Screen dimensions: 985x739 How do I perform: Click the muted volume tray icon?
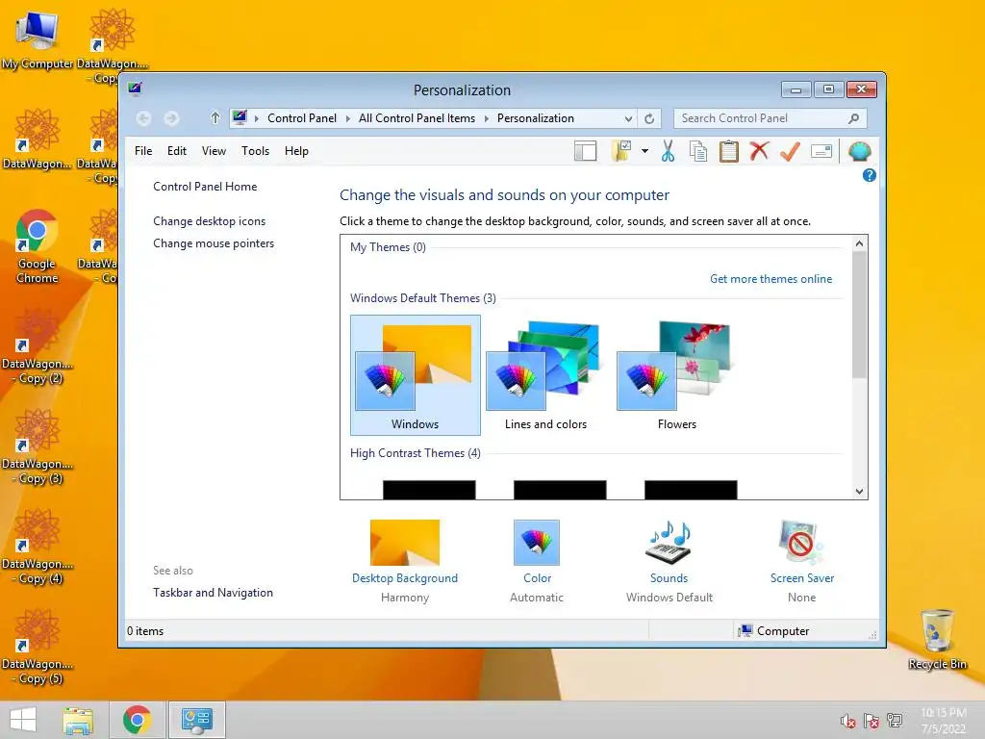(x=848, y=721)
